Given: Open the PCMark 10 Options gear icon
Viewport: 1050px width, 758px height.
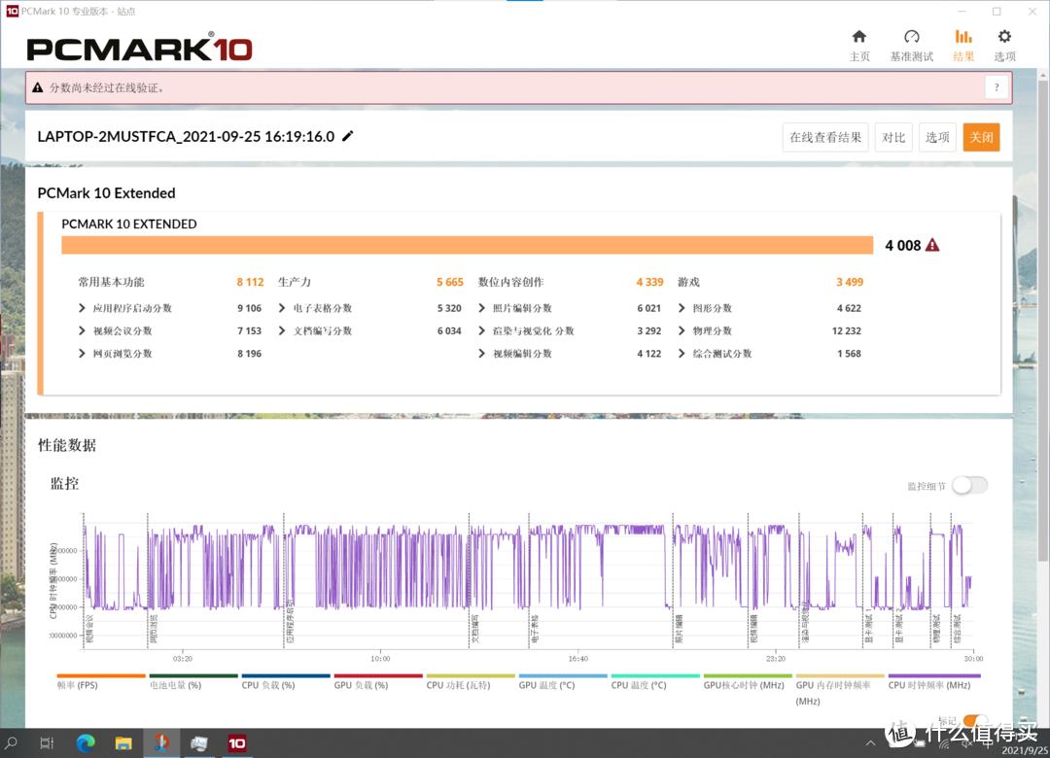Looking at the screenshot, I should coord(1004,39).
